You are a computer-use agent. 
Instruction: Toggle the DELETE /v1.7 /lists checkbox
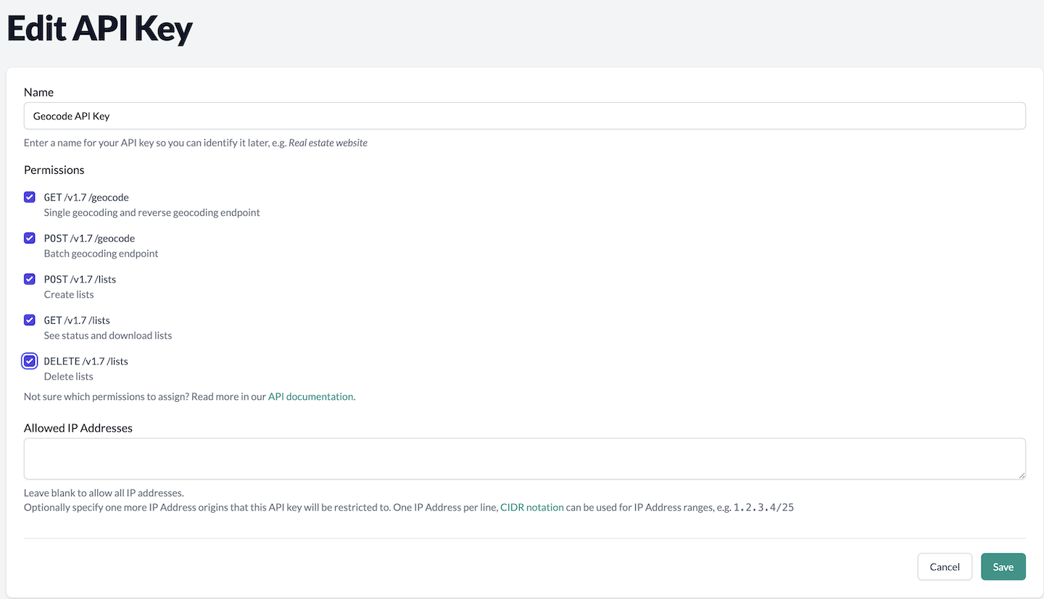(x=30, y=361)
